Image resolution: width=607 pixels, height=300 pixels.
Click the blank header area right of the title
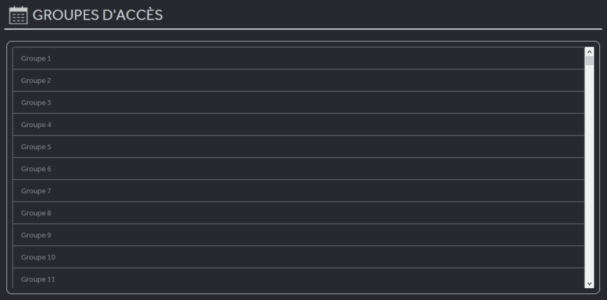coord(385,15)
